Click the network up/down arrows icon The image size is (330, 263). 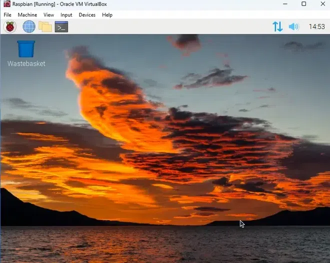pyautogui.click(x=277, y=26)
